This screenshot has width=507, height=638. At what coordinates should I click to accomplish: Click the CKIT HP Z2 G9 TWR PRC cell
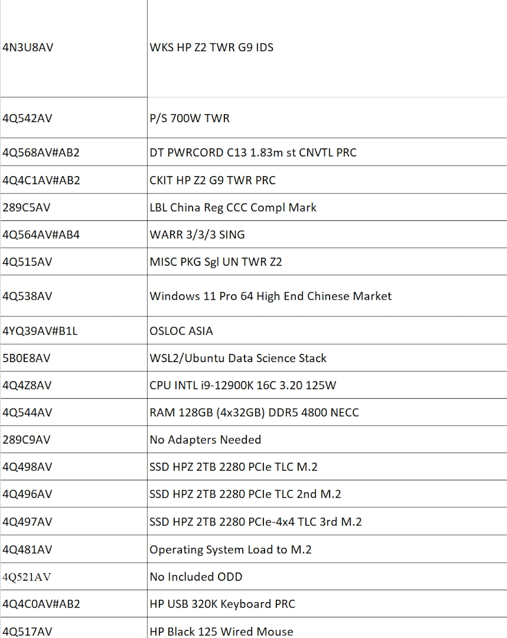(212, 180)
